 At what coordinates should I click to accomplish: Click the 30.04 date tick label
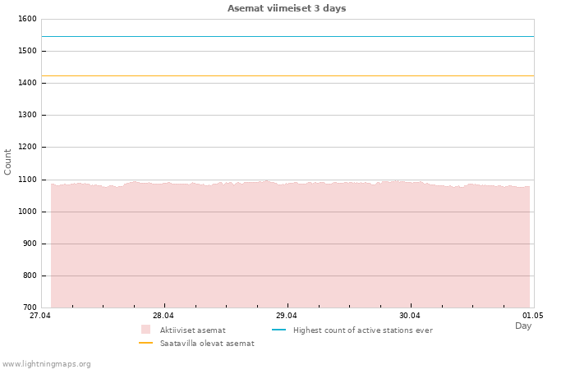(x=410, y=315)
